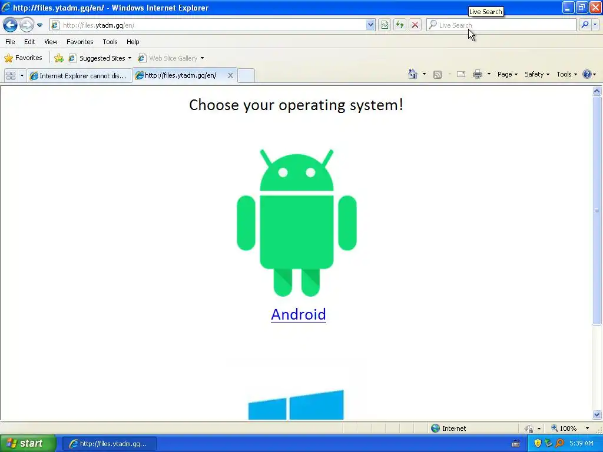Click the search magnifier button
The image size is (603, 452).
[x=585, y=25]
